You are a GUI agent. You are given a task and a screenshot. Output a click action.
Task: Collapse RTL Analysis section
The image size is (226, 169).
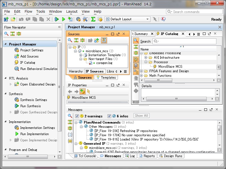point(5,78)
